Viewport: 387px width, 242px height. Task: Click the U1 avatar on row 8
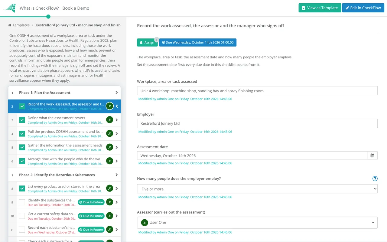click(109, 188)
